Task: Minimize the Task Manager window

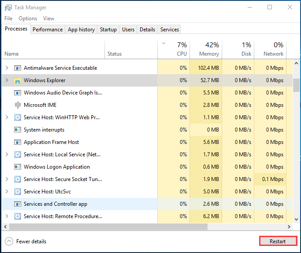Action: pyautogui.click(x=250, y=8)
